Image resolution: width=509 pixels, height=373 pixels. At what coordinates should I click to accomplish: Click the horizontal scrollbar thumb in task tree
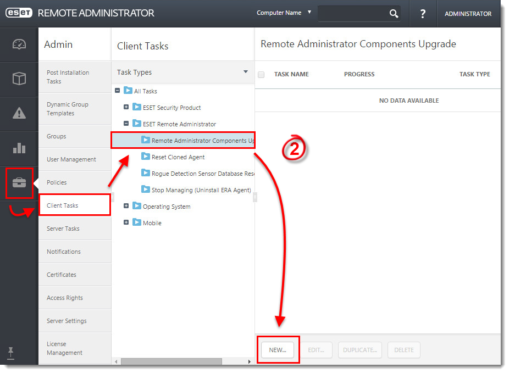(x=171, y=361)
